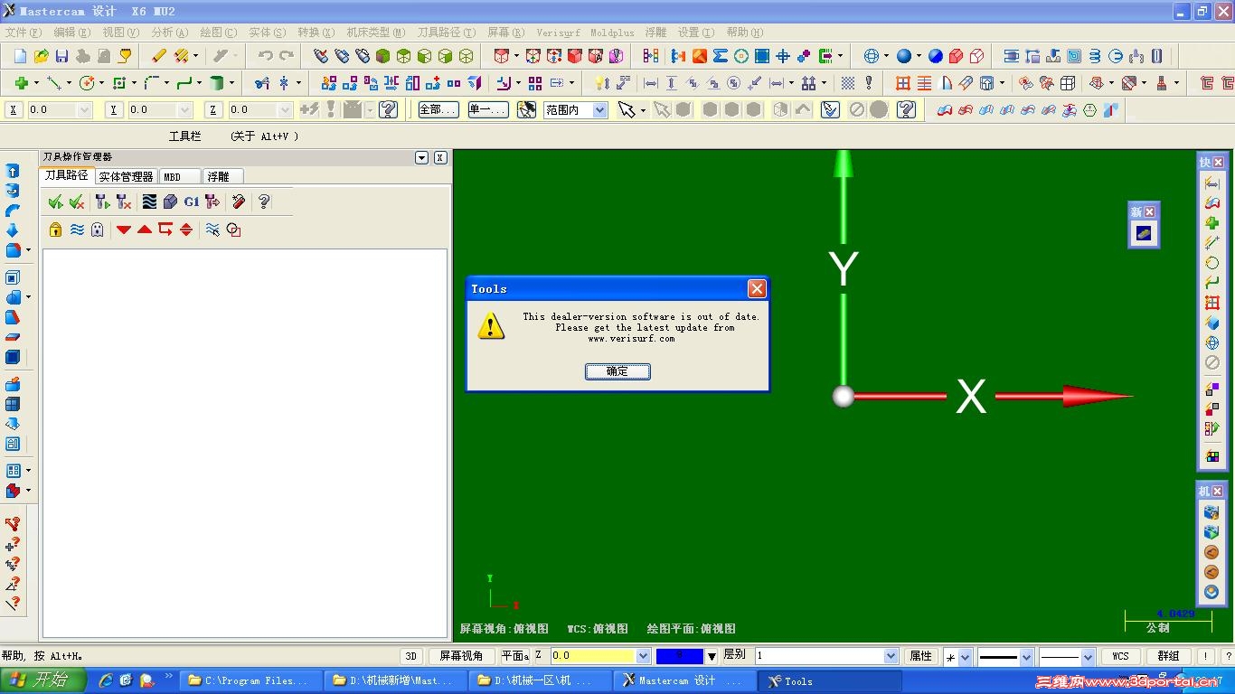The width and height of the screenshot is (1235, 694).
Task: Click the 全部... selection button
Action: tap(438, 109)
